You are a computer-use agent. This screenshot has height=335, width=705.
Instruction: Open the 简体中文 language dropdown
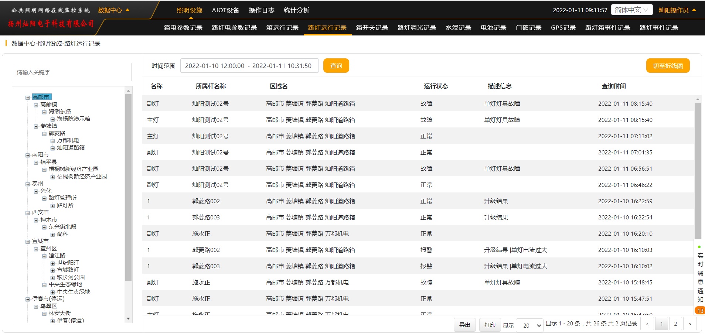(631, 10)
